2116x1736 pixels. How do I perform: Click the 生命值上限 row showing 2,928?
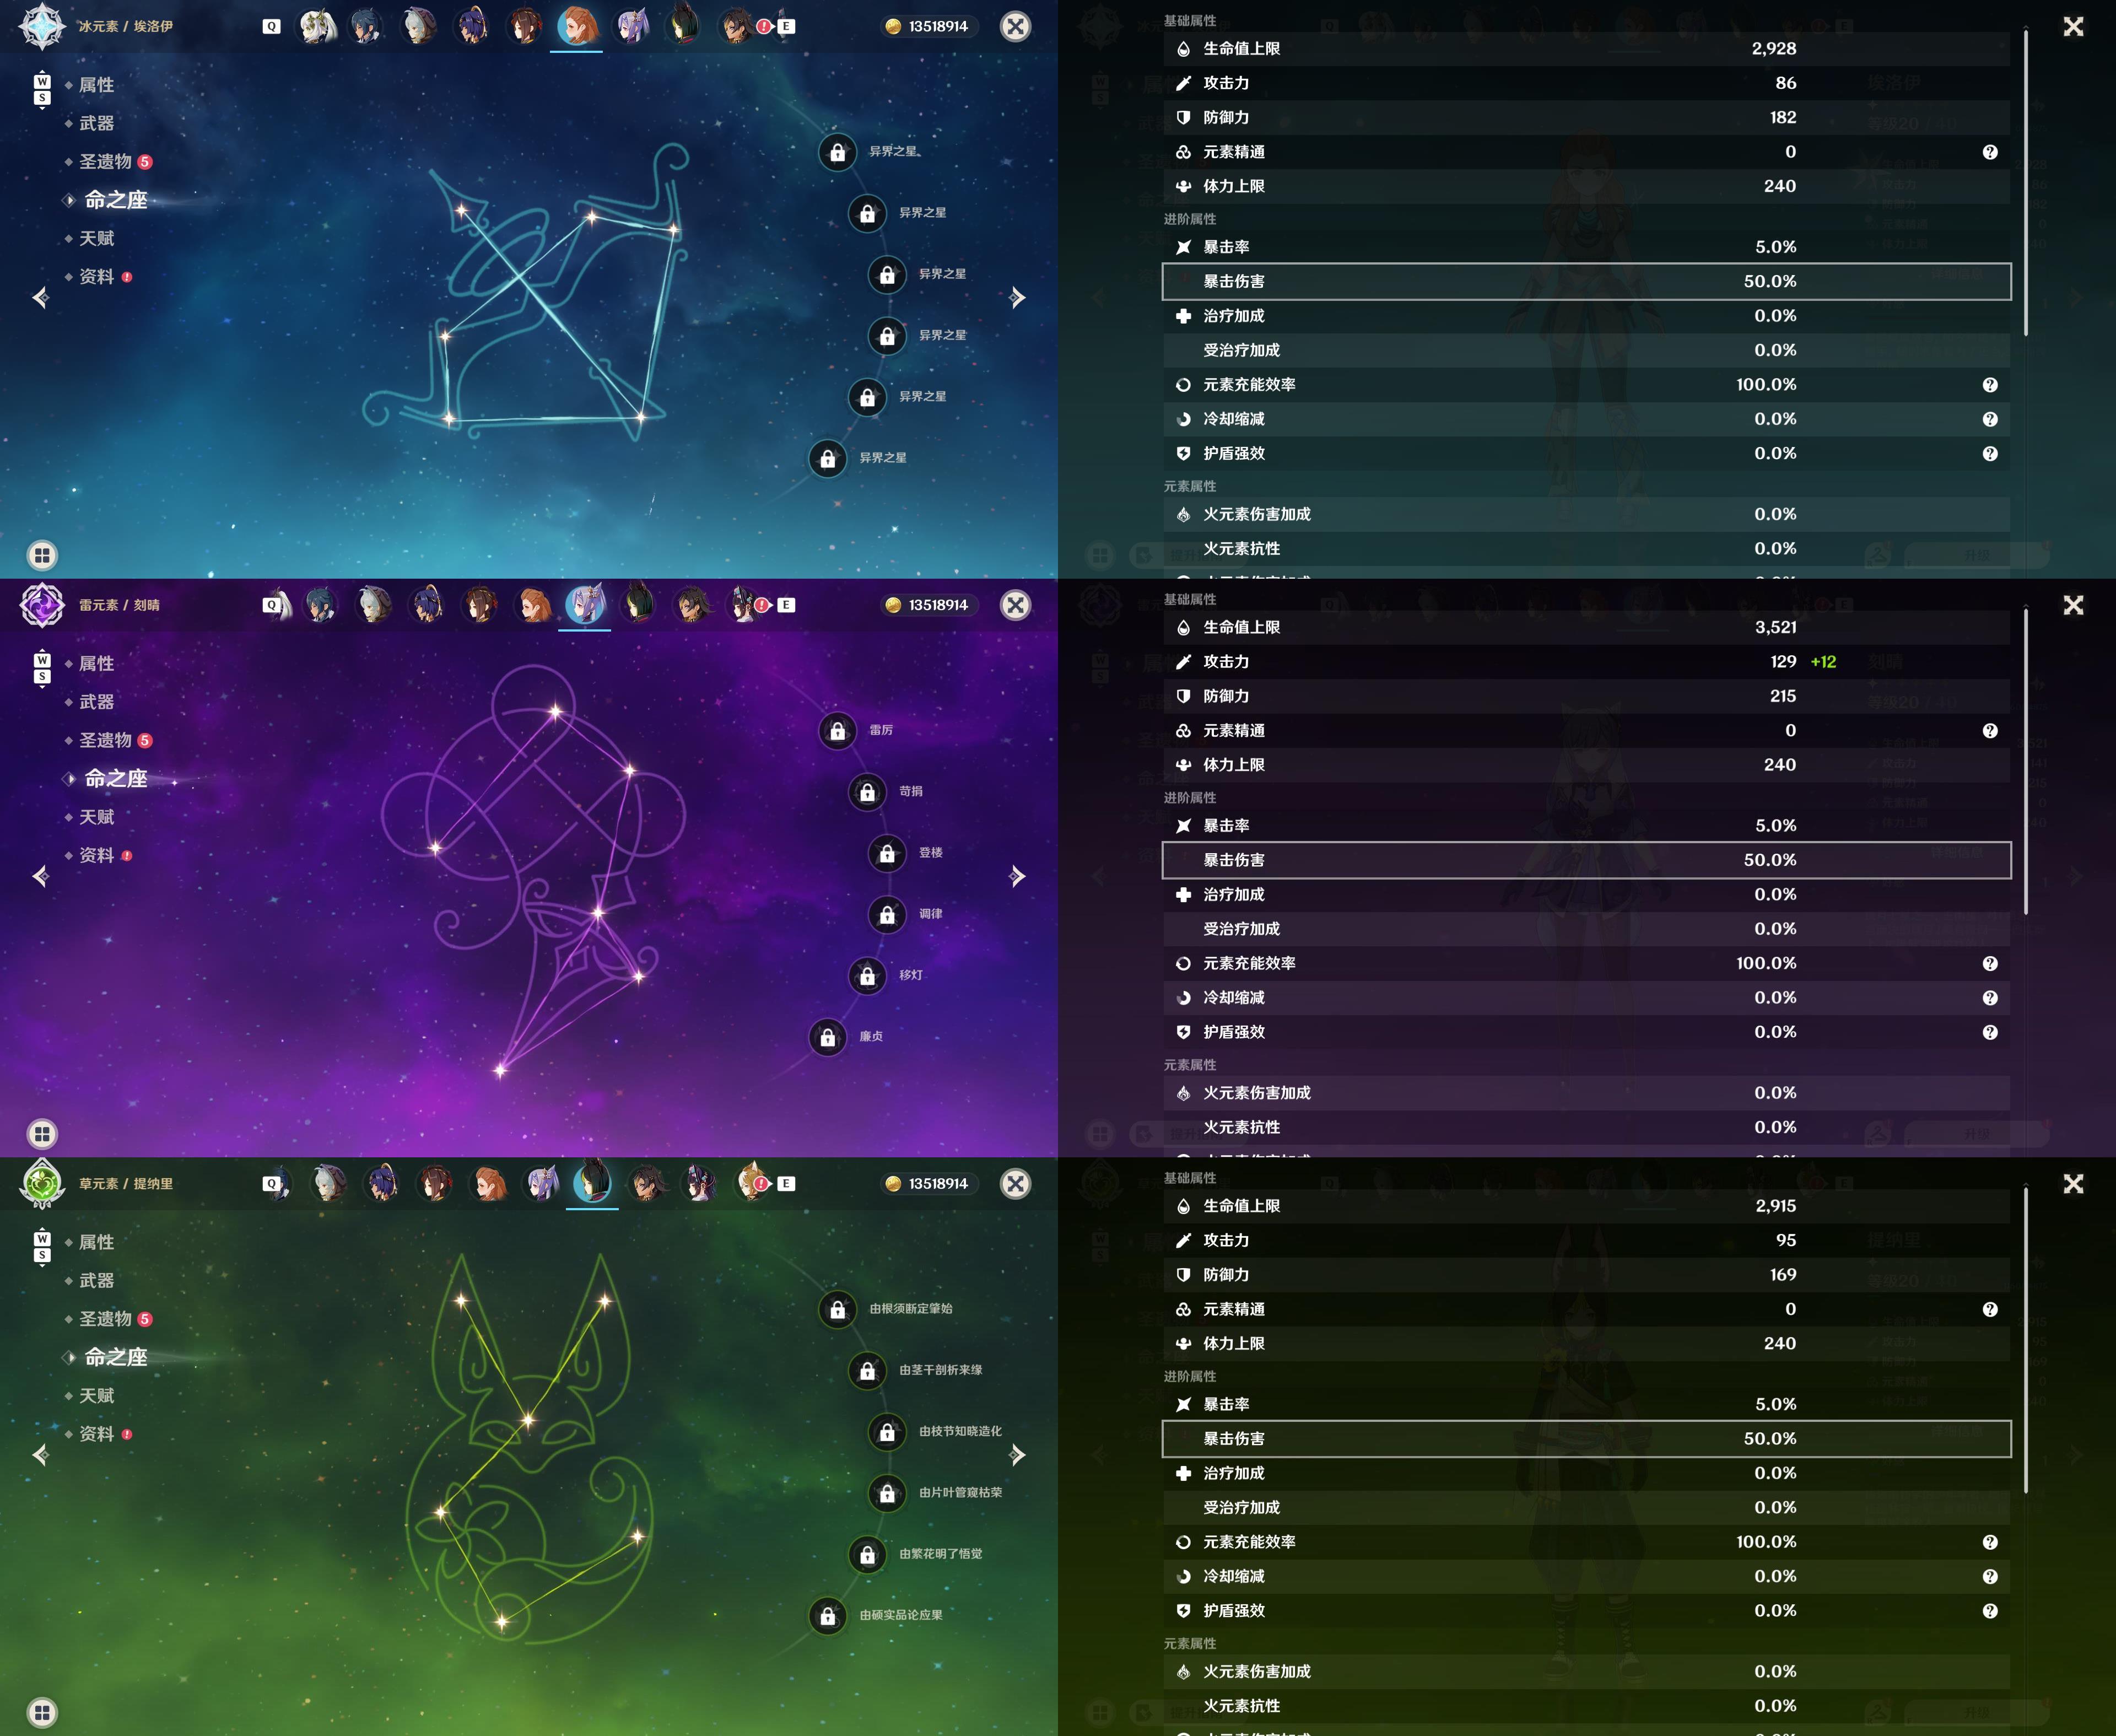(1586, 48)
